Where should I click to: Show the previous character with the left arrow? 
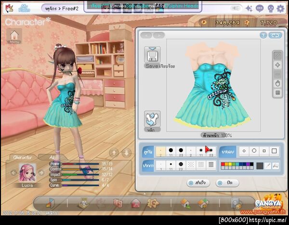pyautogui.click(x=13, y=173)
